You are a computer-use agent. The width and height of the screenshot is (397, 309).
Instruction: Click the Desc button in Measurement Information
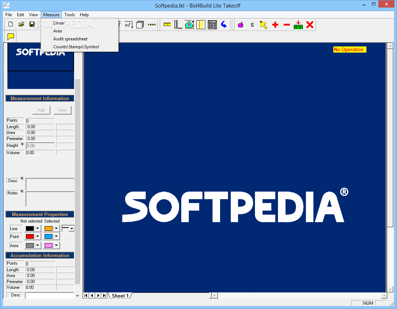pyautogui.click(x=13, y=181)
